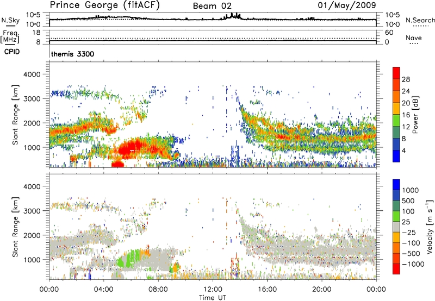
Task: Click the 'Slant Range [km]' label of power panel
Action: [x=15, y=115]
